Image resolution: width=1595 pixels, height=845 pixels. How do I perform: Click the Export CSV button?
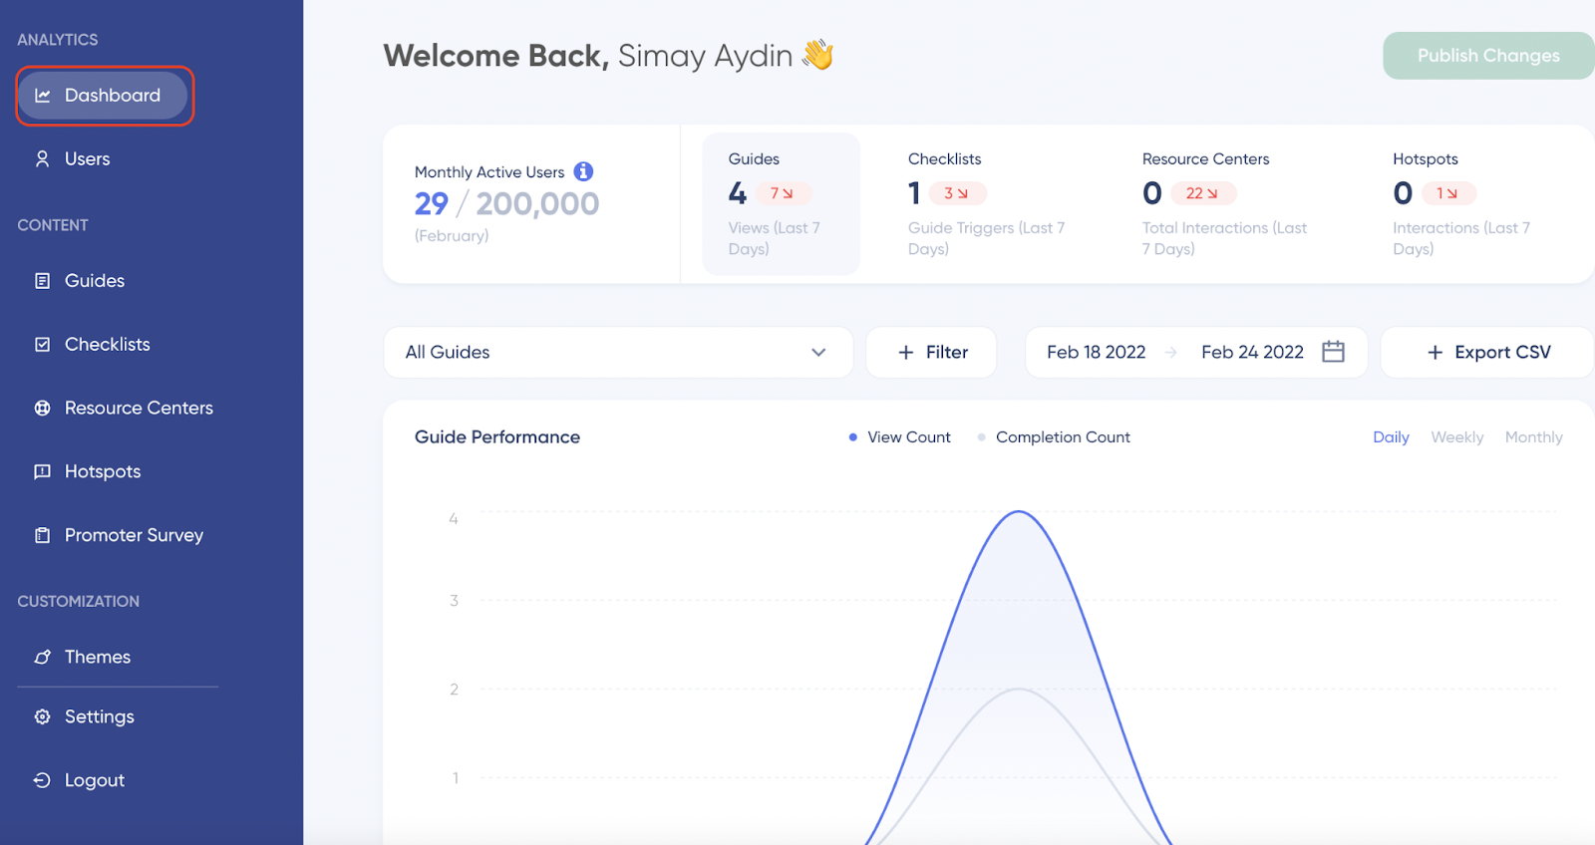tap(1487, 353)
